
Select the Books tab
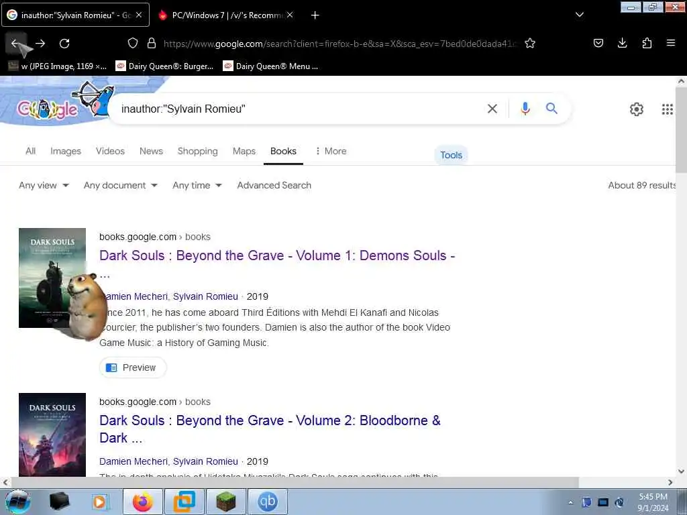(283, 151)
